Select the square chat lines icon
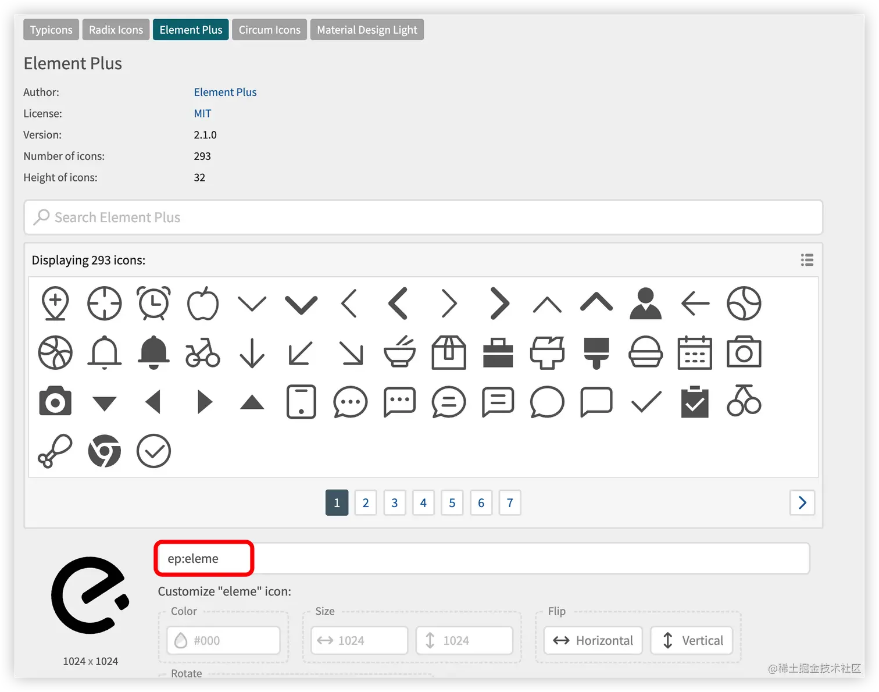Screen dimensions: 879x692 [x=498, y=402]
